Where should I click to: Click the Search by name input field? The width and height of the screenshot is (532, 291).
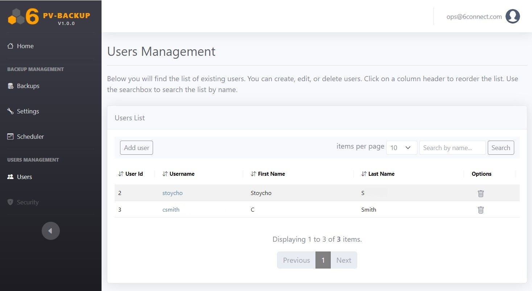coord(452,148)
